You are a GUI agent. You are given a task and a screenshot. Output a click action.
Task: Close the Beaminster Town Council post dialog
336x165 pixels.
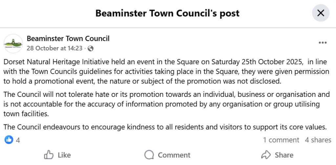click(320, 13)
